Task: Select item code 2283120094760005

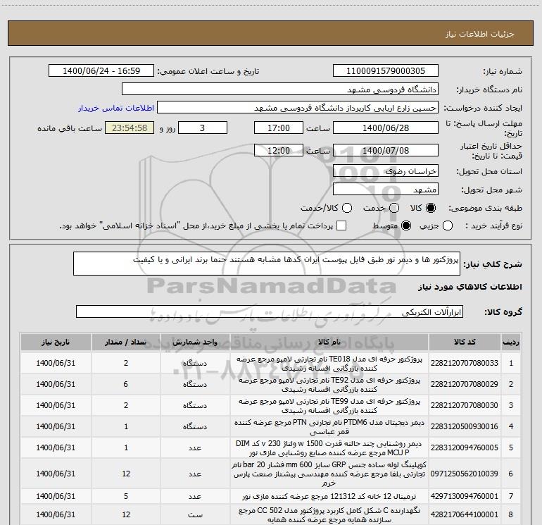Action: [465, 447]
